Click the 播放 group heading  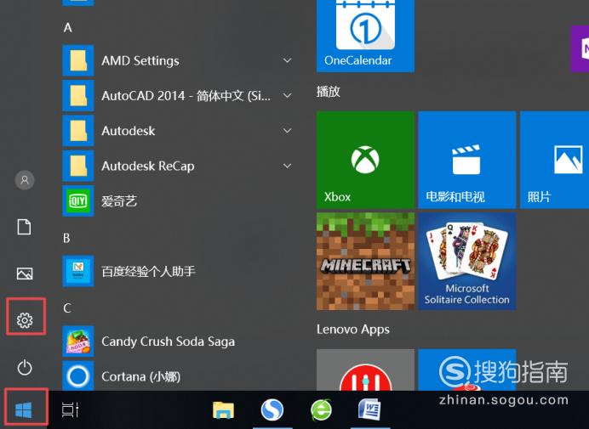point(329,92)
